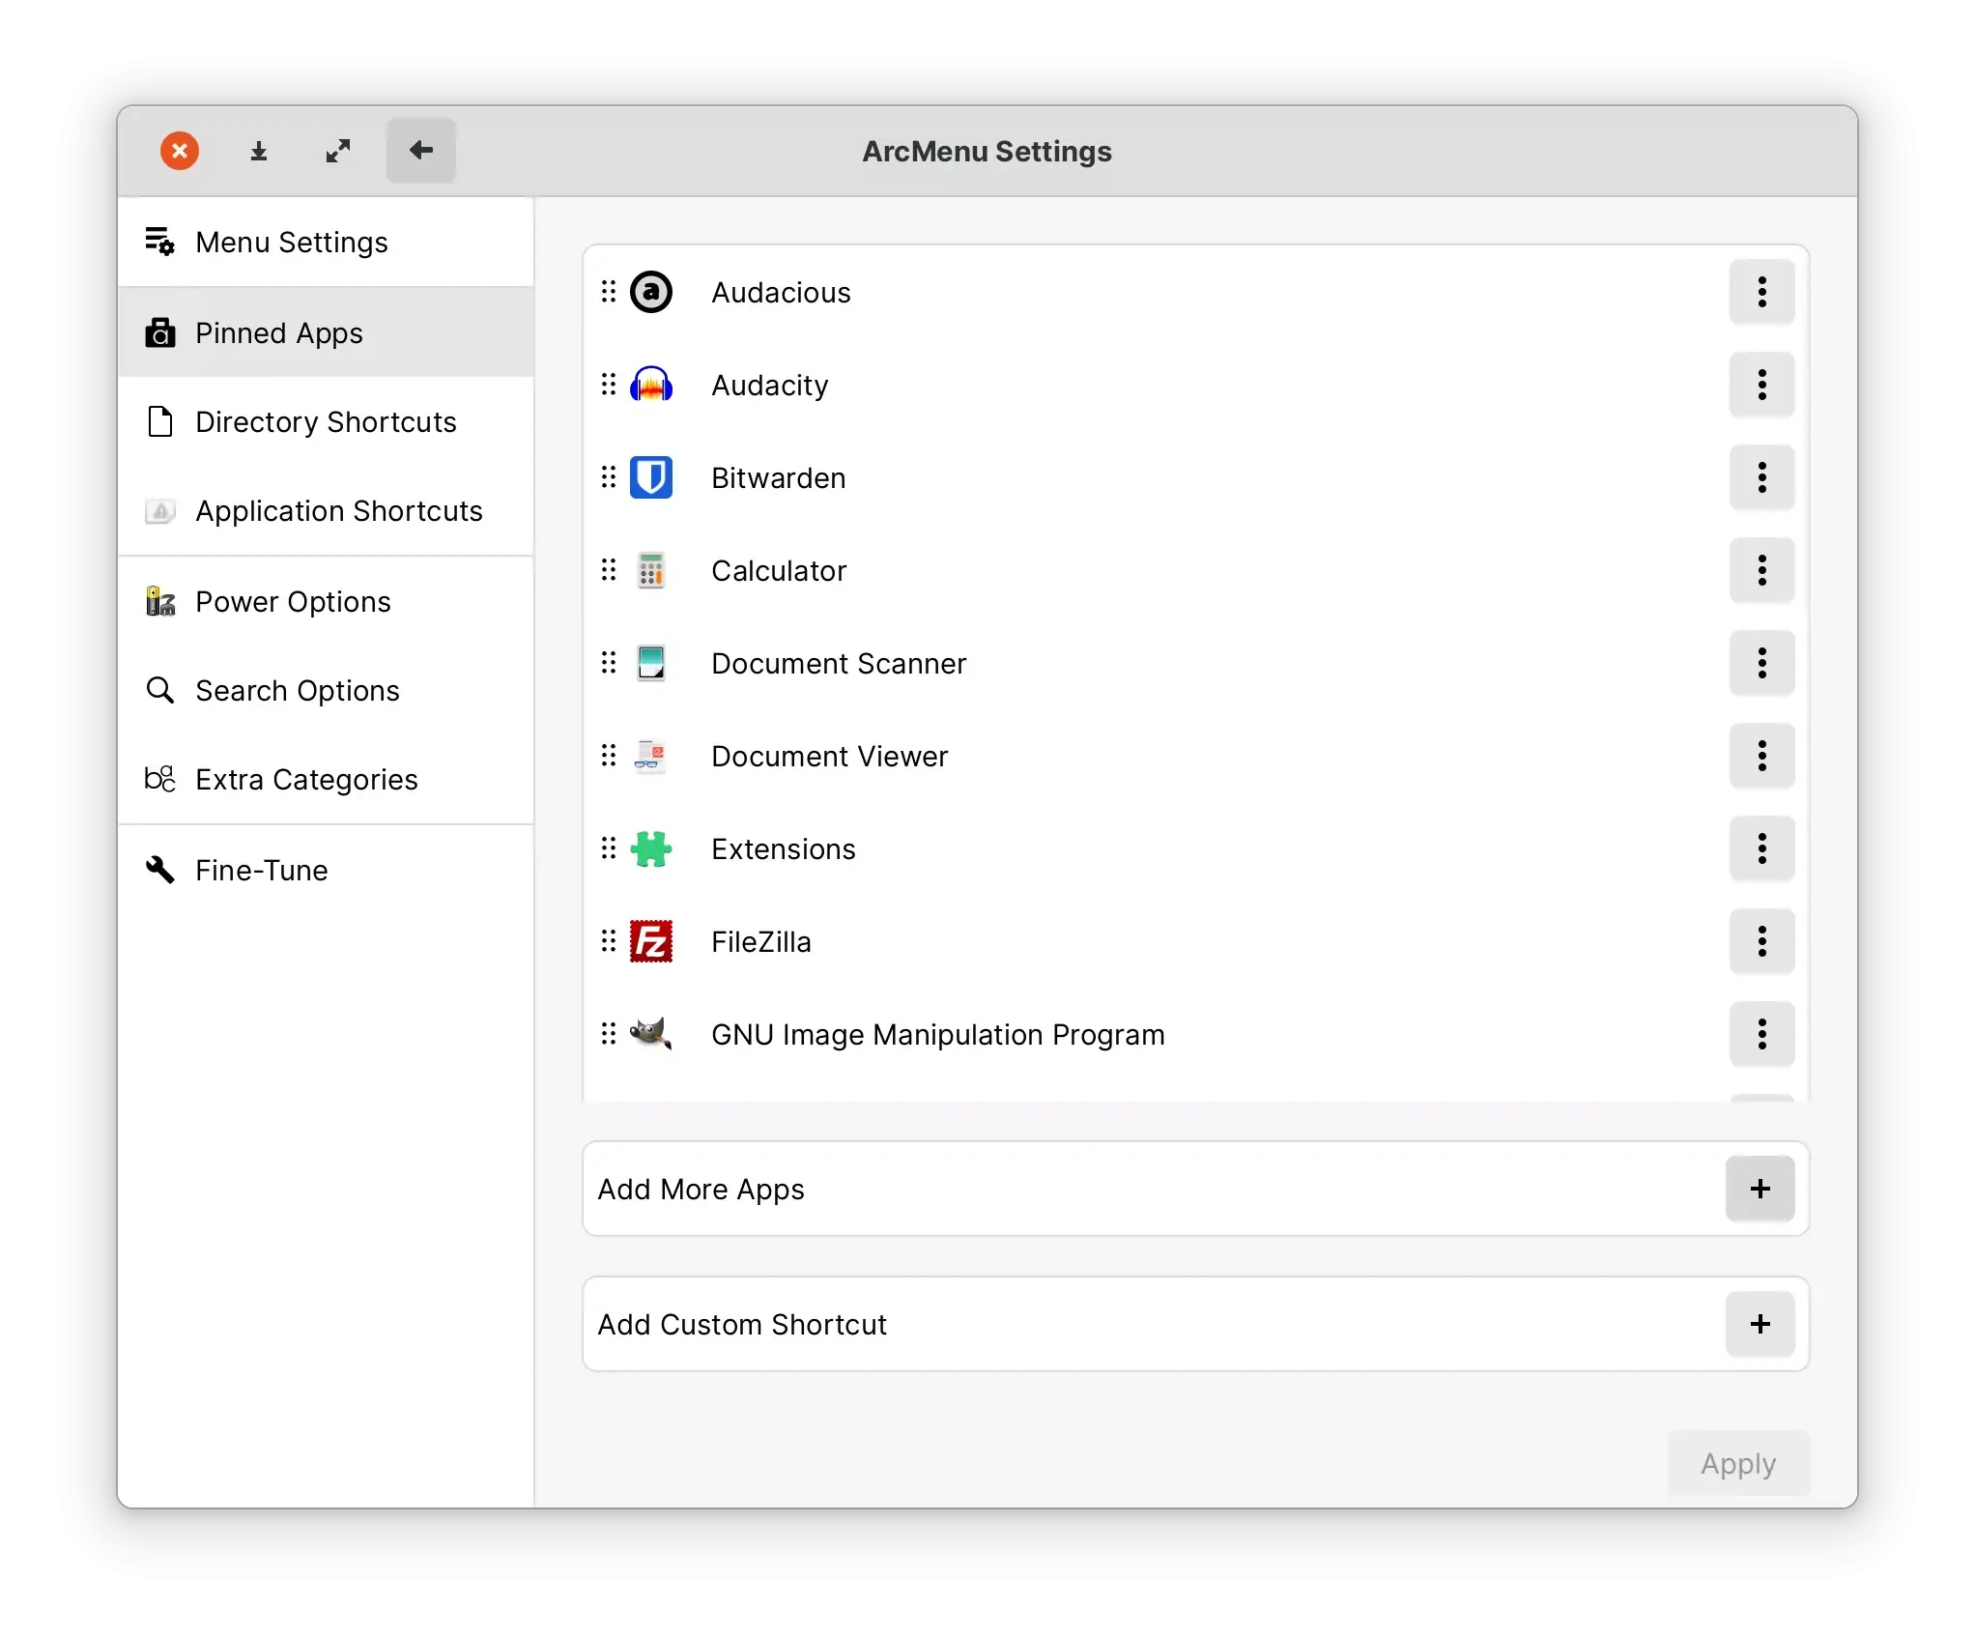Click the Audacious app icon

pyautogui.click(x=651, y=292)
